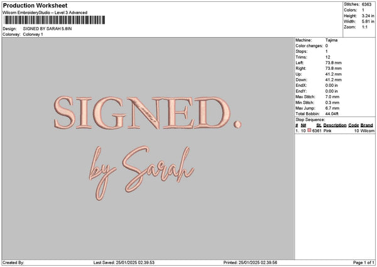Screen dimensions: 377x267
Task: Click the pink color swatch in stop sequence
Action: (309, 130)
